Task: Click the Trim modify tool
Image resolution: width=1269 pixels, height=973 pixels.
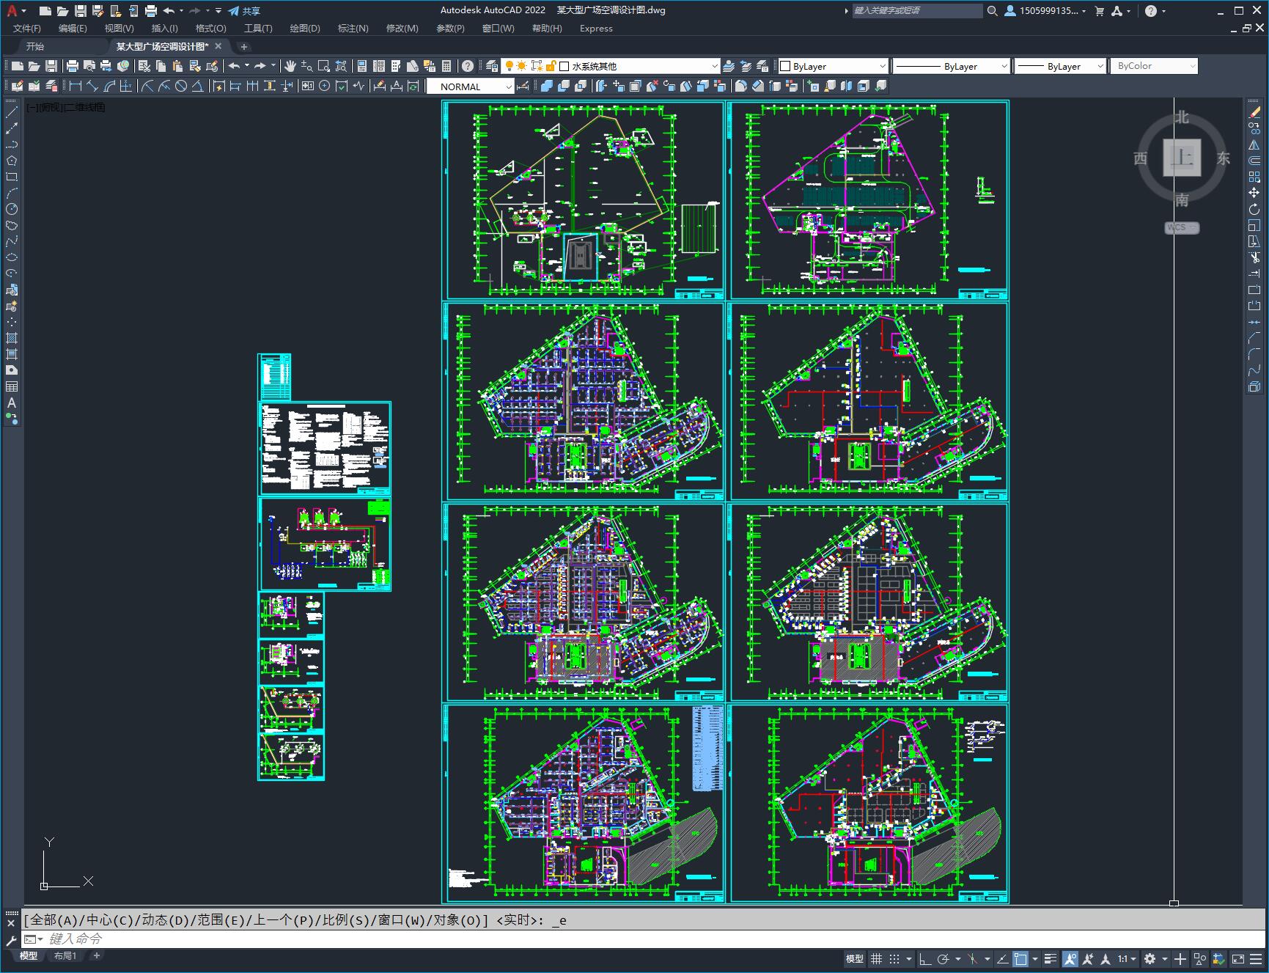Action: (x=1254, y=257)
